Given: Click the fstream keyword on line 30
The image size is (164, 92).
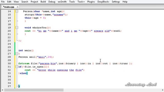Looking at the screenshot, I should tap(24, 63).
